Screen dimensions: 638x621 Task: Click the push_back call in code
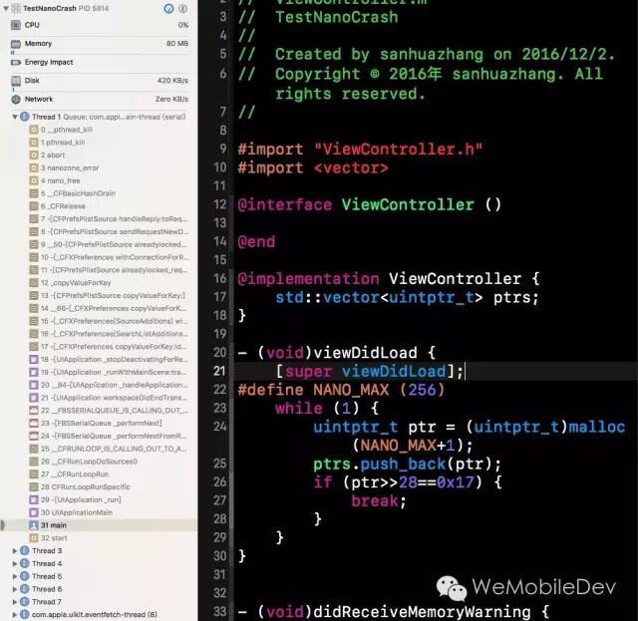click(403, 465)
